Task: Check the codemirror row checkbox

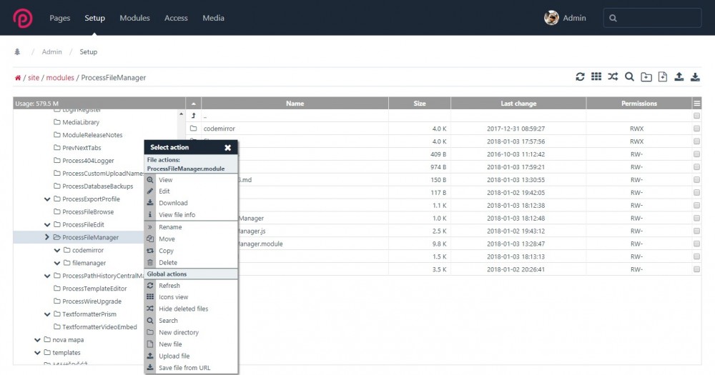Action: pos(696,129)
